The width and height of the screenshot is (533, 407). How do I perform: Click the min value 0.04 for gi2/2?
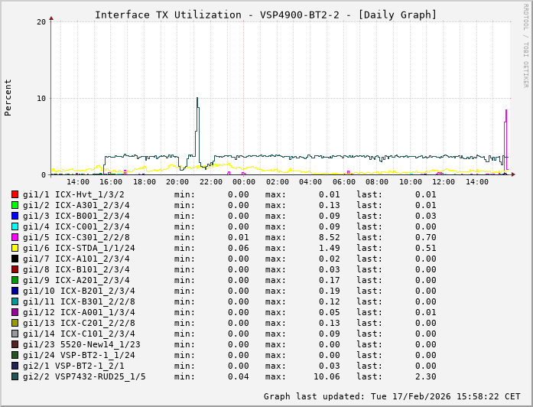pyautogui.click(x=239, y=376)
